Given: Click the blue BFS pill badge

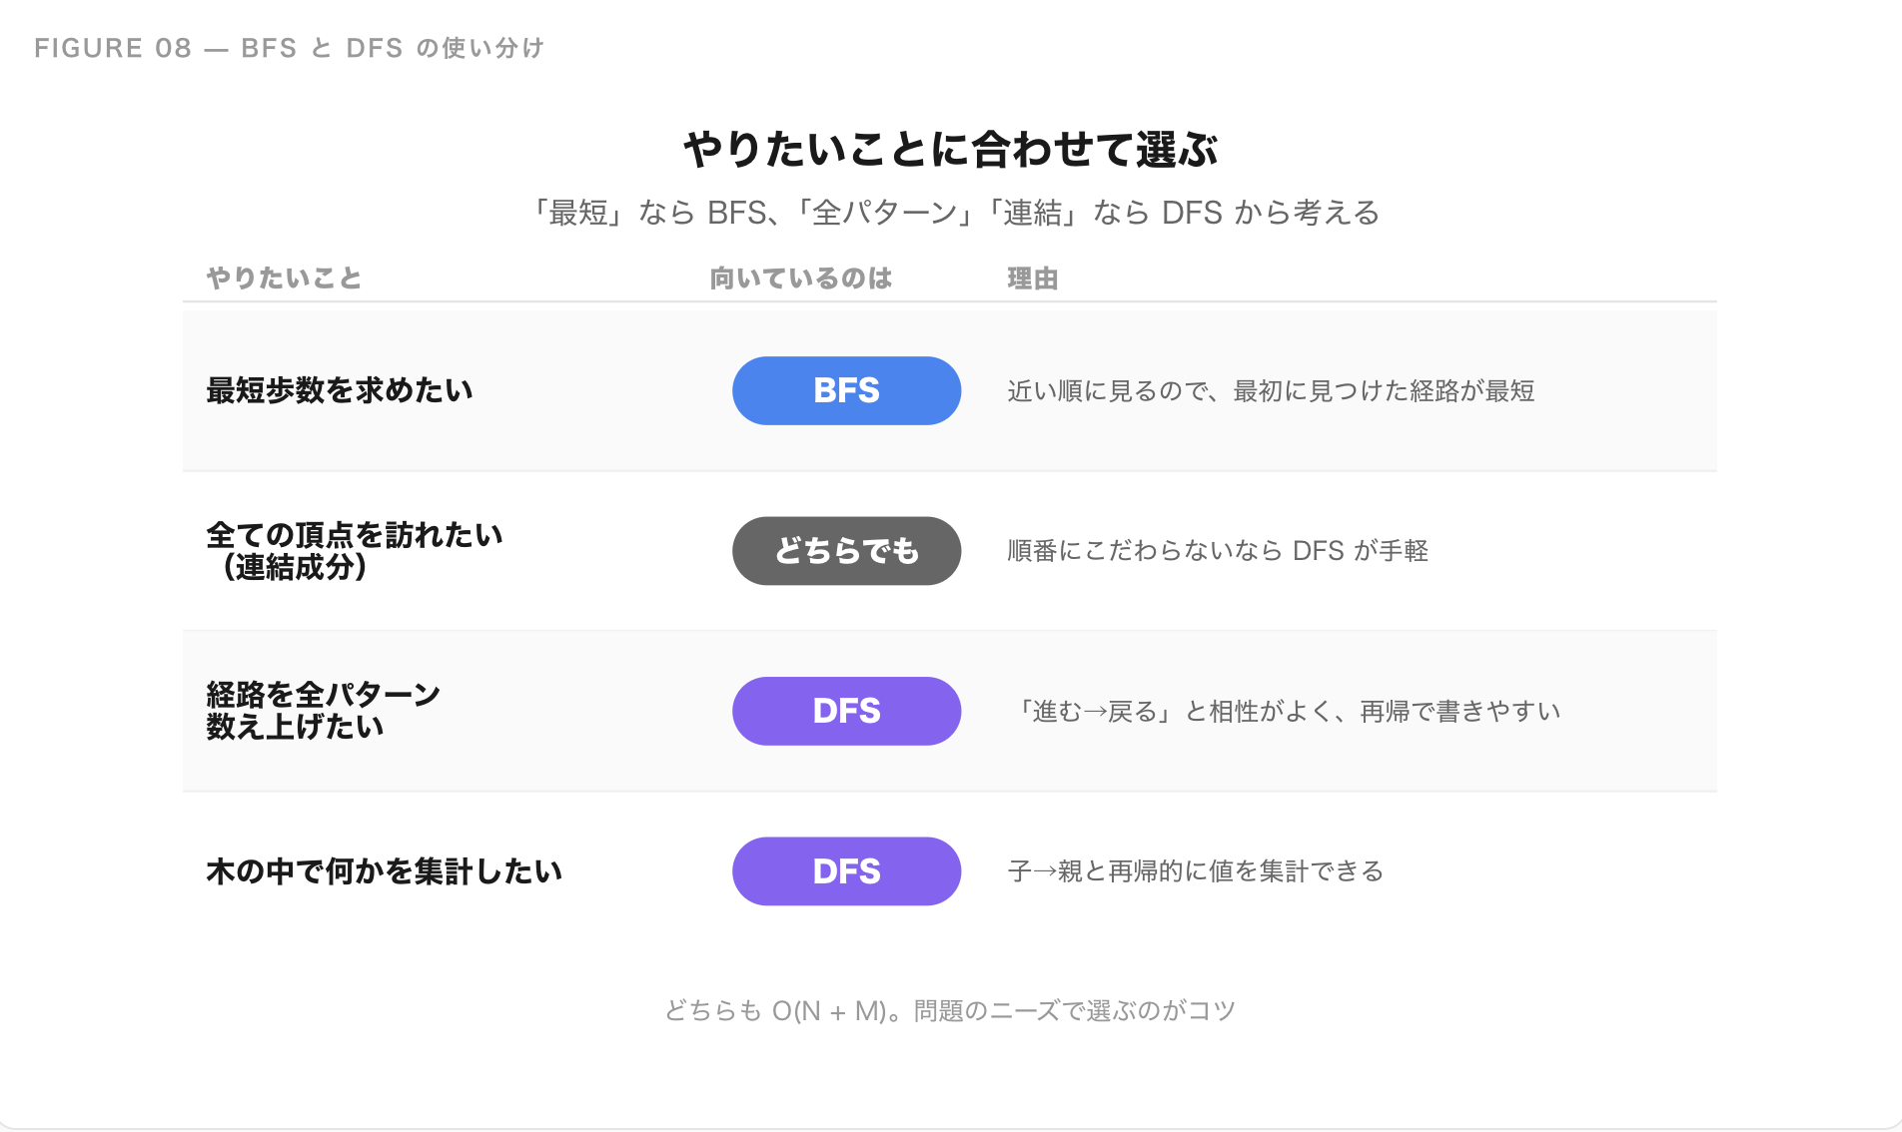Looking at the screenshot, I should coord(846,390).
